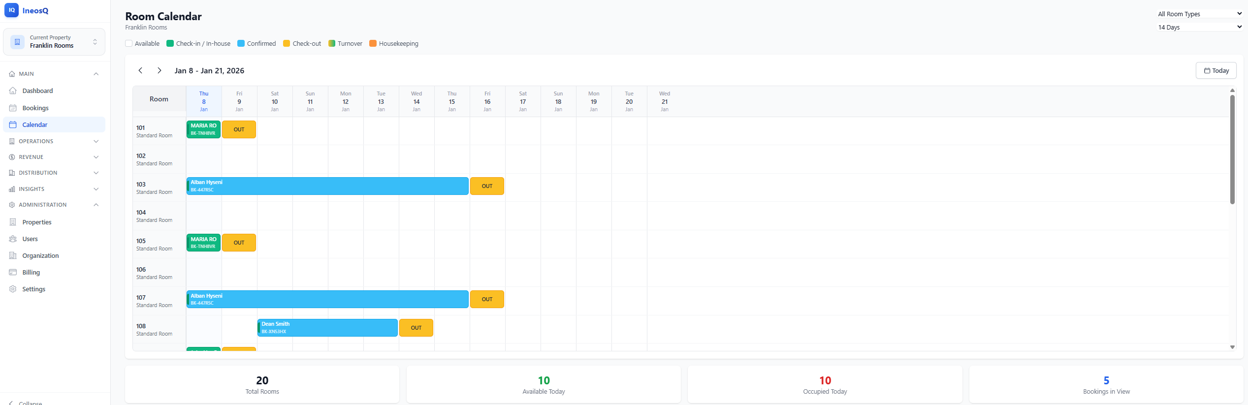Click the OUT block in room 108

[416, 328]
